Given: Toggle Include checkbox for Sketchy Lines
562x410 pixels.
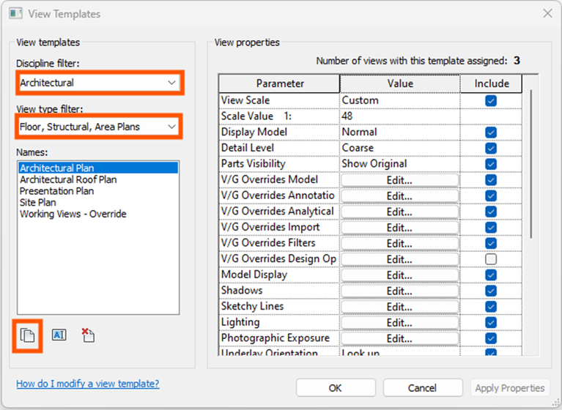Looking at the screenshot, I should click(x=491, y=307).
